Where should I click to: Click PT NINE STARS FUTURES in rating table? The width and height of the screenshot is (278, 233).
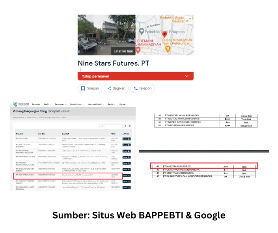coord(177,166)
